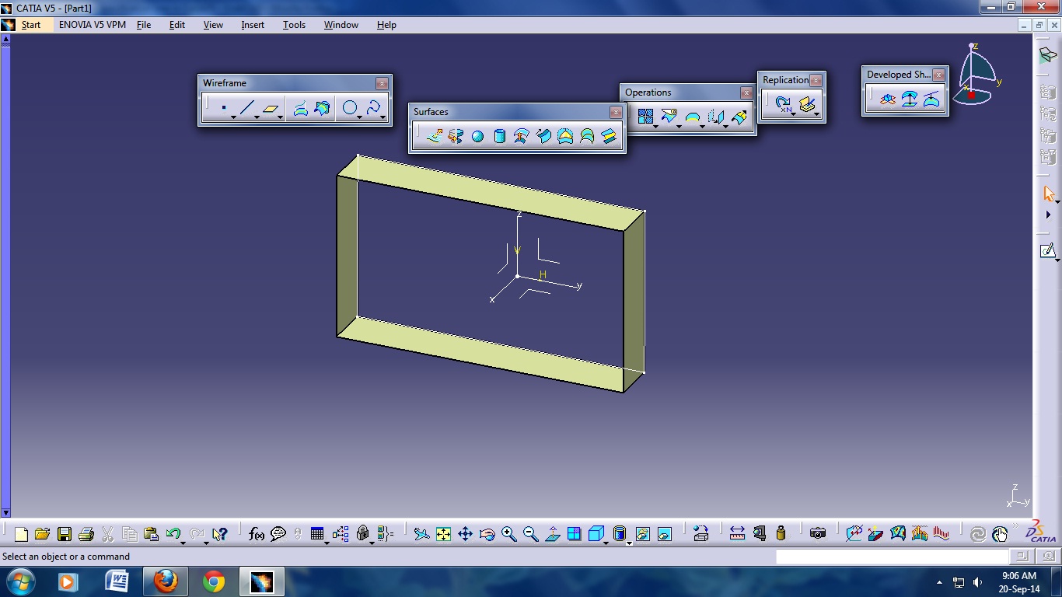The width and height of the screenshot is (1062, 597).
Task: Toggle Pan mode in view toolbar
Action: (x=465, y=533)
